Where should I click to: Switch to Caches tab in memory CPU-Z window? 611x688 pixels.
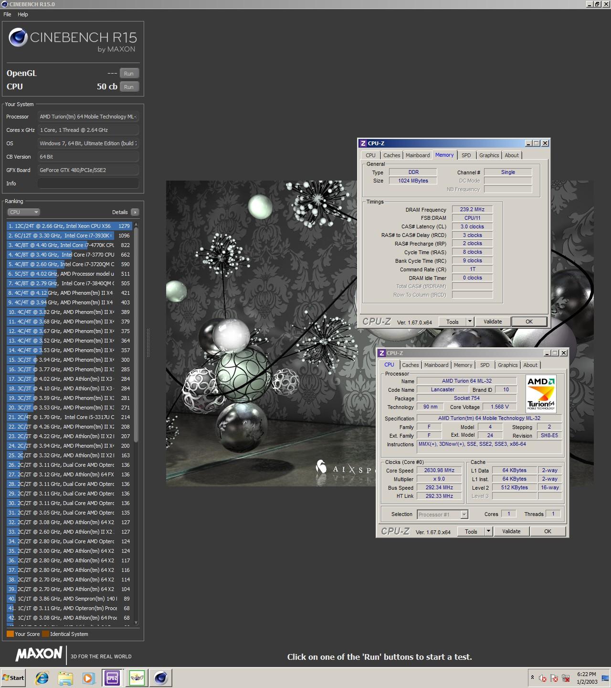point(391,155)
